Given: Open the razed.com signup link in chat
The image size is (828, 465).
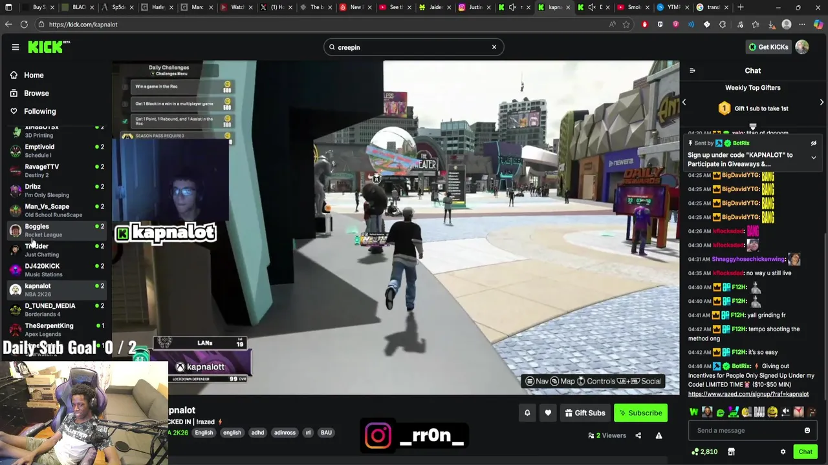Looking at the screenshot, I should coord(748,394).
